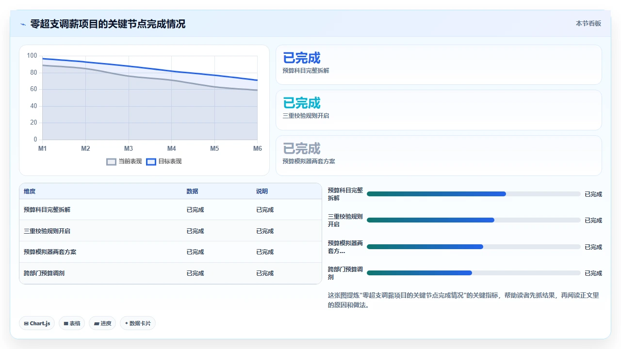Toggle the 当前表现 legend item
Viewport: 621px width, 349px height.
pyautogui.click(x=124, y=161)
